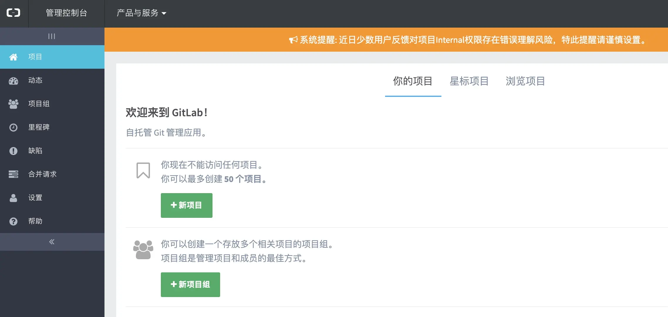Switch to the 星标项目 tab

[x=469, y=81]
